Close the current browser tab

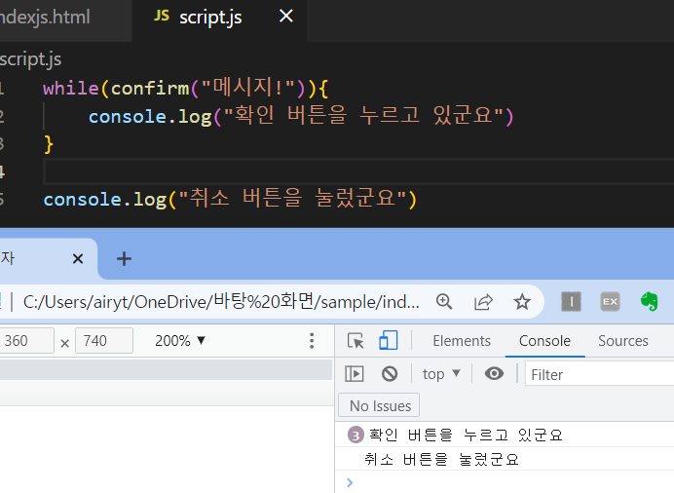(78, 259)
